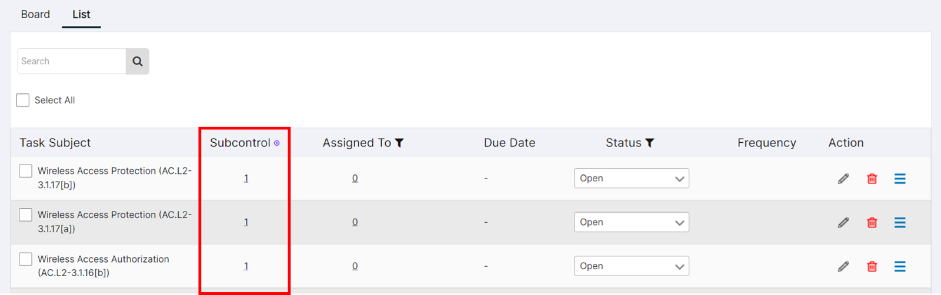The height and width of the screenshot is (295, 941).
Task: Filter the Status column via funnel icon
Action: (x=650, y=143)
